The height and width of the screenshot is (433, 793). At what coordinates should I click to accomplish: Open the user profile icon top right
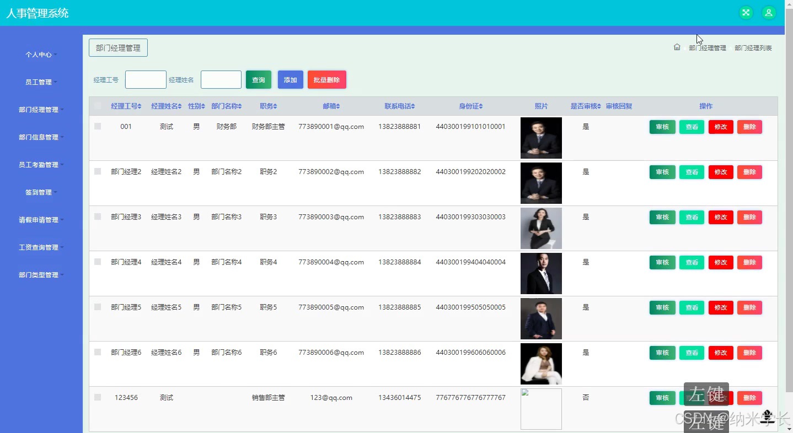(769, 12)
